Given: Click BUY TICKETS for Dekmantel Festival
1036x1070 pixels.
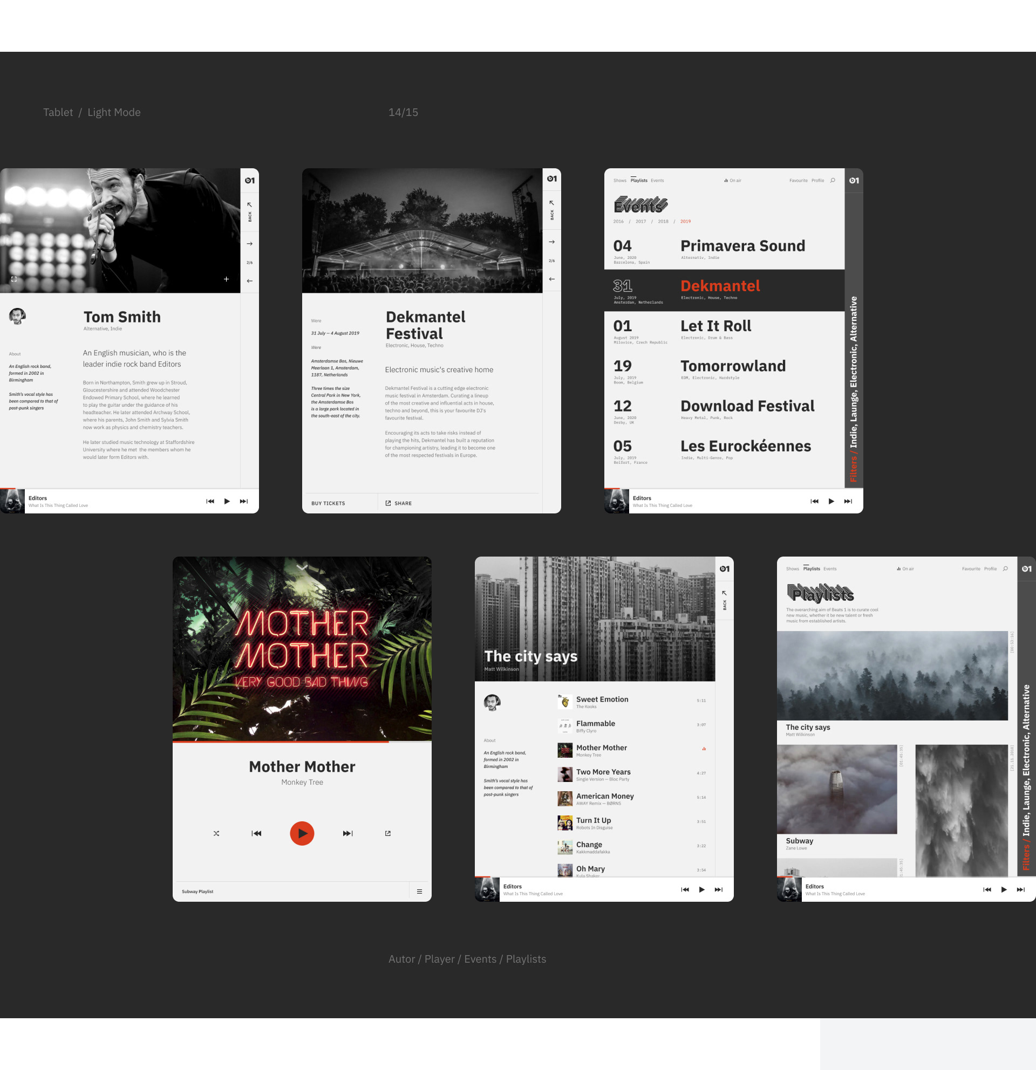Looking at the screenshot, I should pyautogui.click(x=328, y=503).
